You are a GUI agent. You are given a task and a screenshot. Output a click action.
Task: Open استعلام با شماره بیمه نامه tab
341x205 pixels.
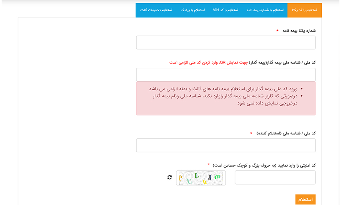pyautogui.click(x=265, y=10)
